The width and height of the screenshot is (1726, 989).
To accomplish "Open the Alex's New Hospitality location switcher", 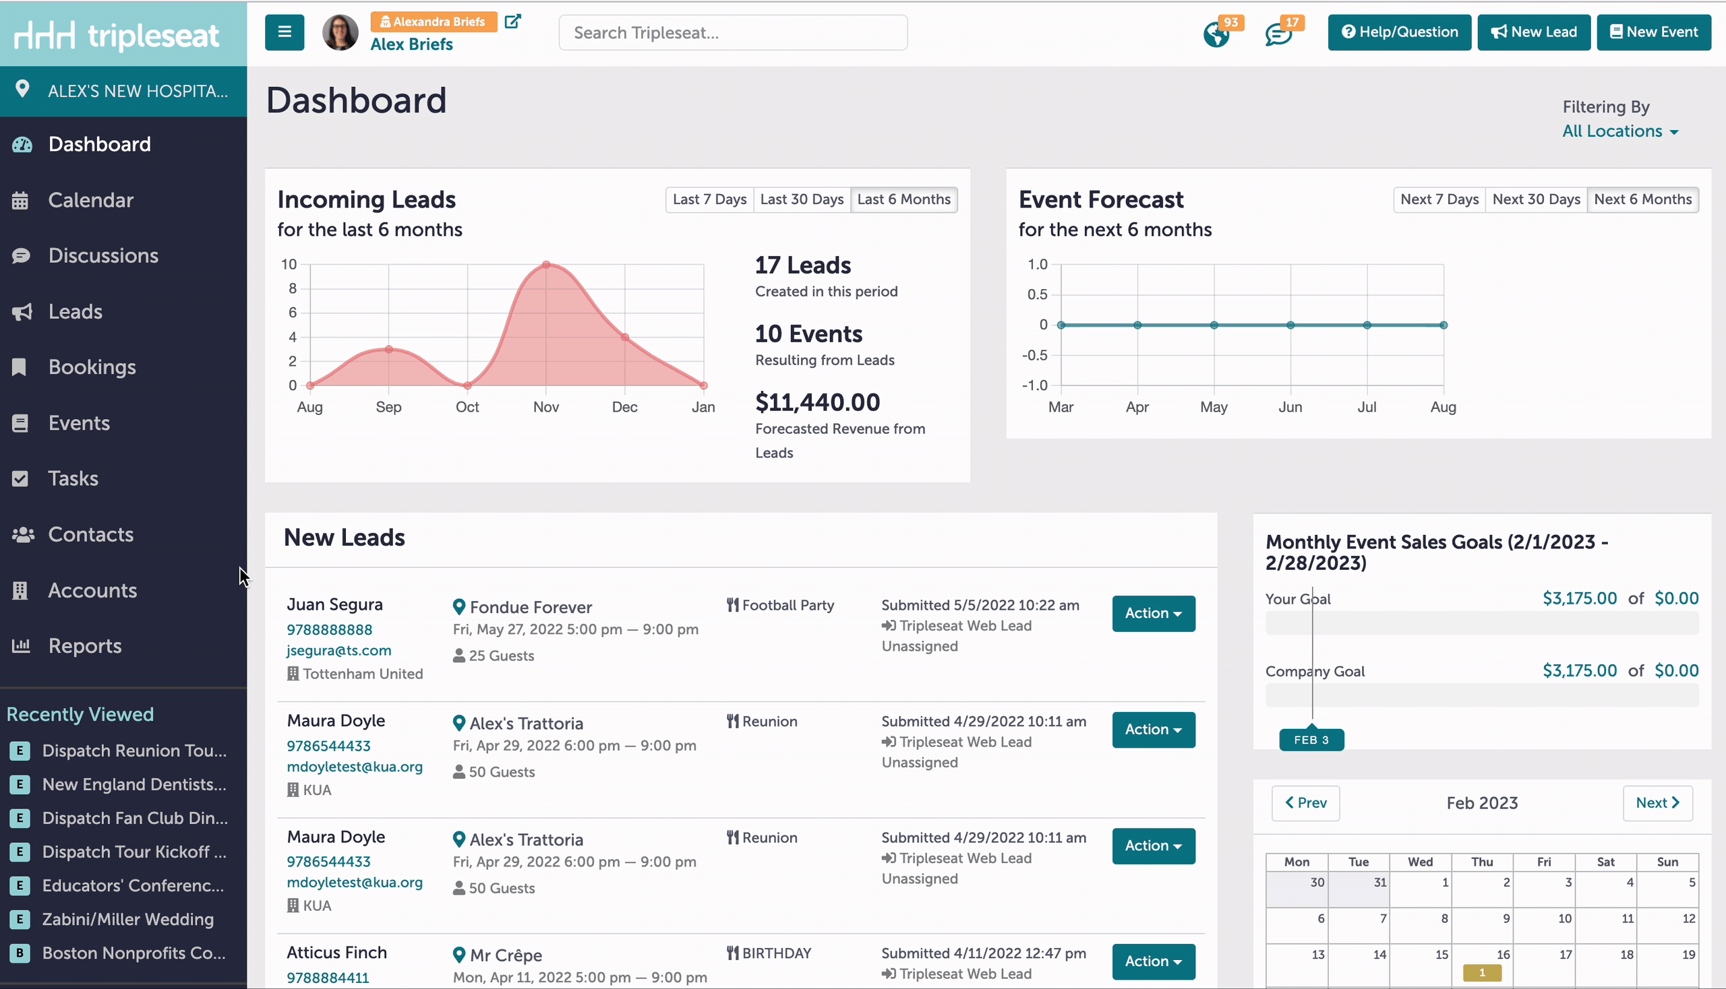I will click(x=124, y=91).
